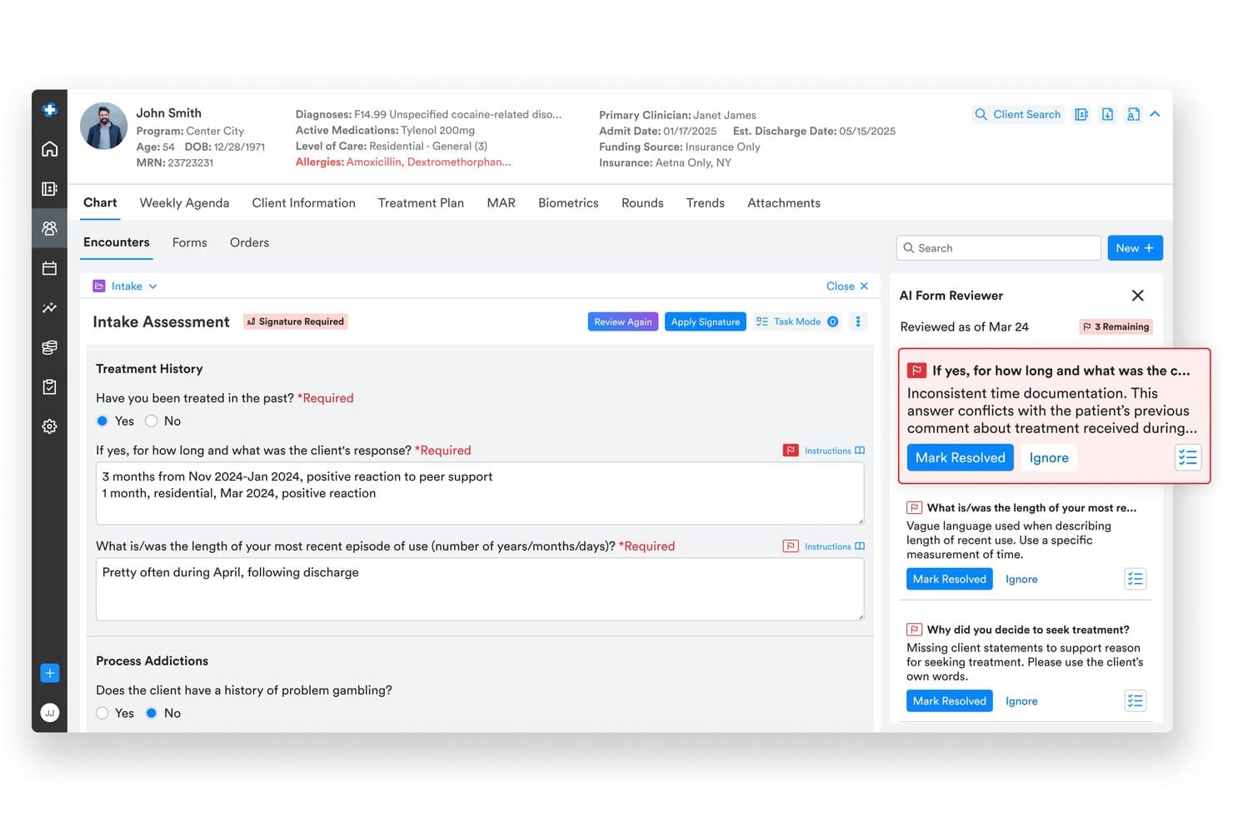
Task: Open checklist icon in seek treatment card
Action: click(1135, 701)
